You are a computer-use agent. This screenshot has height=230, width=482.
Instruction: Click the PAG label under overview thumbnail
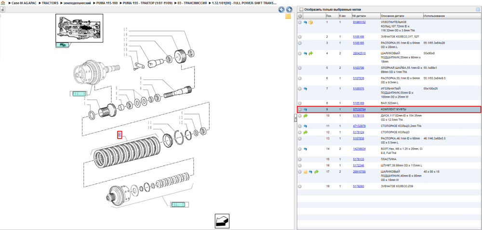point(62,45)
